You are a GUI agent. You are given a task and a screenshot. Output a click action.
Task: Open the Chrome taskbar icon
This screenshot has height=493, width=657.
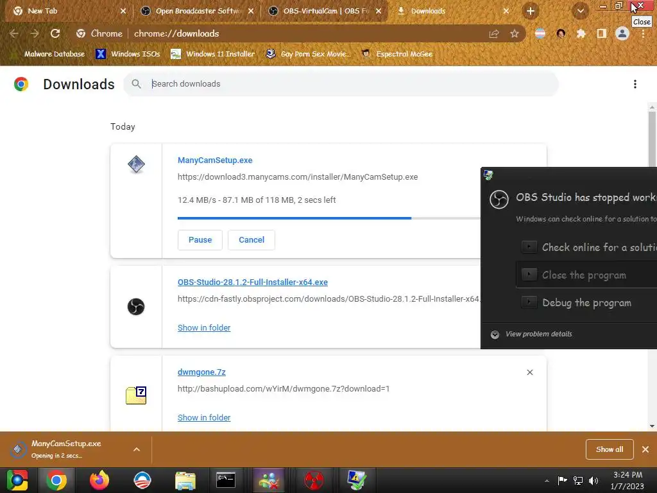tap(56, 480)
